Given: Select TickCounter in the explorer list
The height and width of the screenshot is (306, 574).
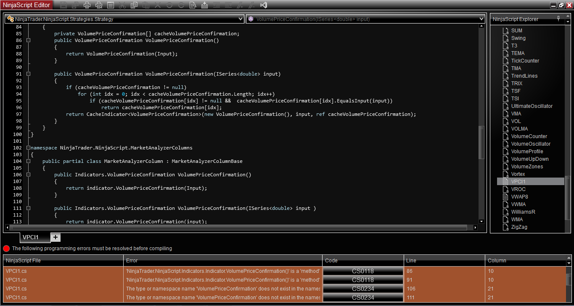Looking at the screenshot, I should (x=525, y=61).
